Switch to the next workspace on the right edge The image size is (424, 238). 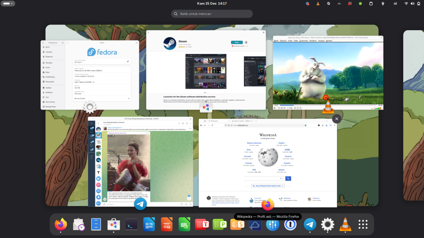tap(413, 115)
